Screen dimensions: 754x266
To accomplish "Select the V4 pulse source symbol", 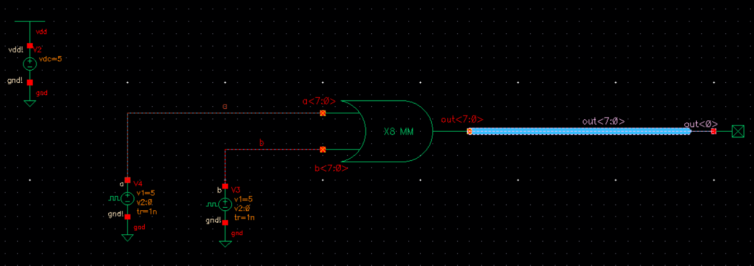I will pos(128,198).
